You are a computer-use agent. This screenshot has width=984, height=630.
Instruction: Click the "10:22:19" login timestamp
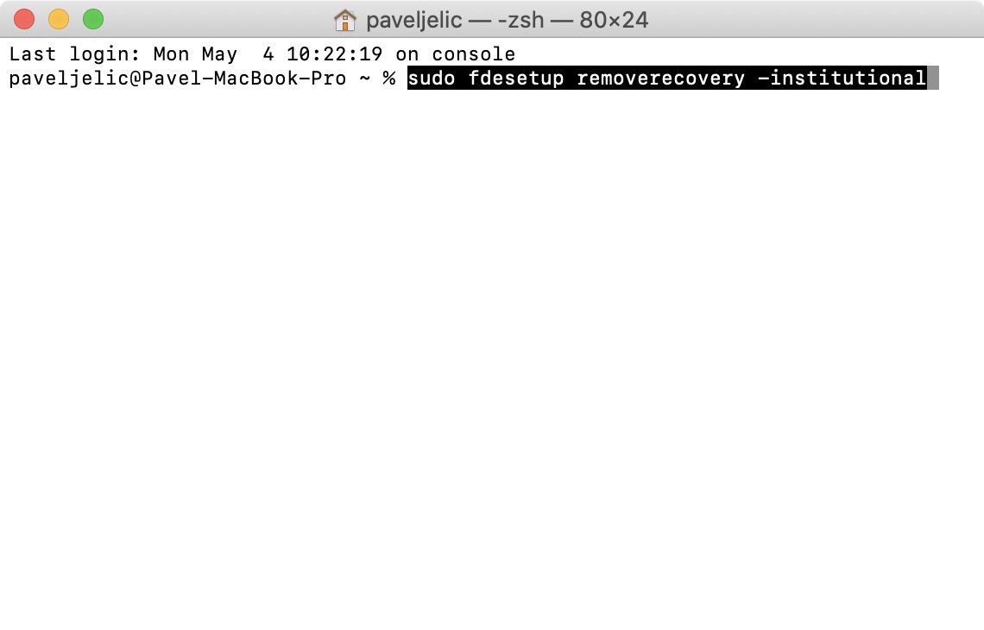tap(335, 54)
